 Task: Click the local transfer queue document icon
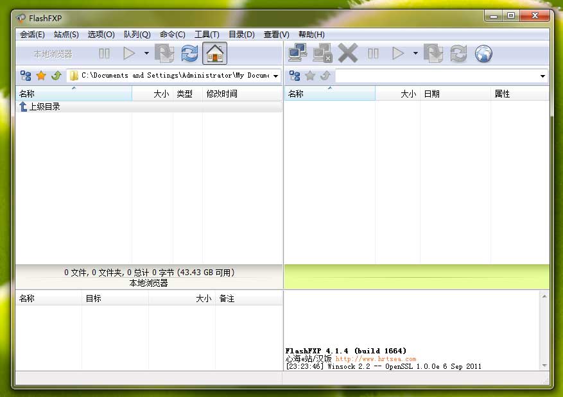tap(164, 53)
